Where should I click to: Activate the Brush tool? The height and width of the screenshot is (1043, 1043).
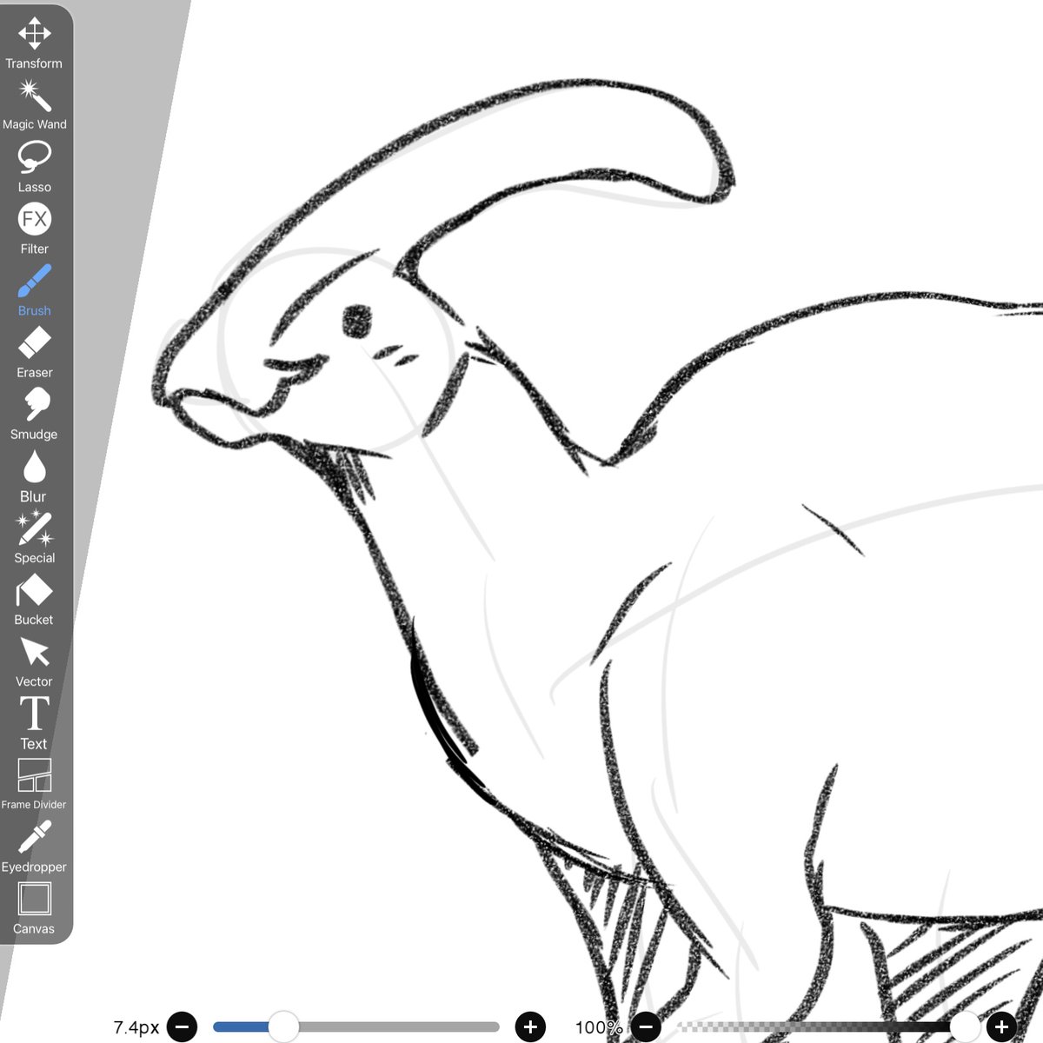pyautogui.click(x=34, y=290)
